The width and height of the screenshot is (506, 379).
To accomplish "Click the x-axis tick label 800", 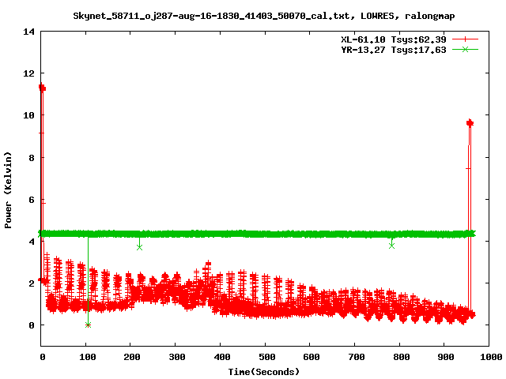I will [x=402, y=357].
